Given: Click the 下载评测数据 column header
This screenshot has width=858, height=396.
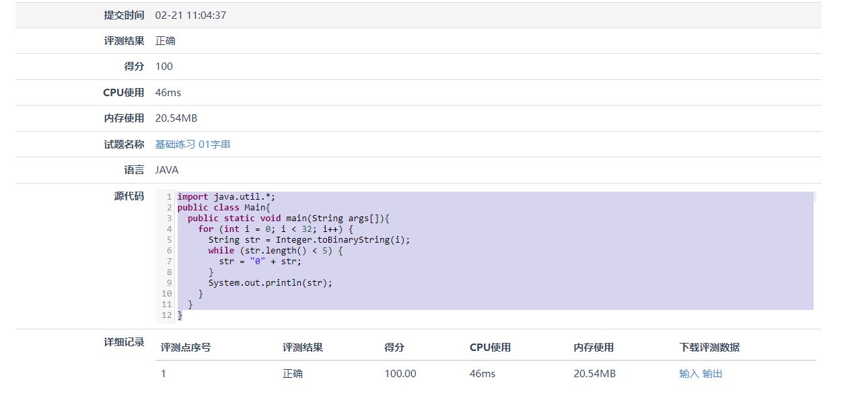Looking at the screenshot, I should tap(709, 348).
